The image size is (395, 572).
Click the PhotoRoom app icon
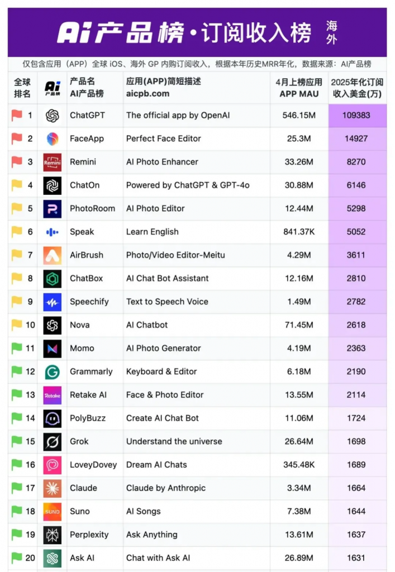tap(53, 208)
